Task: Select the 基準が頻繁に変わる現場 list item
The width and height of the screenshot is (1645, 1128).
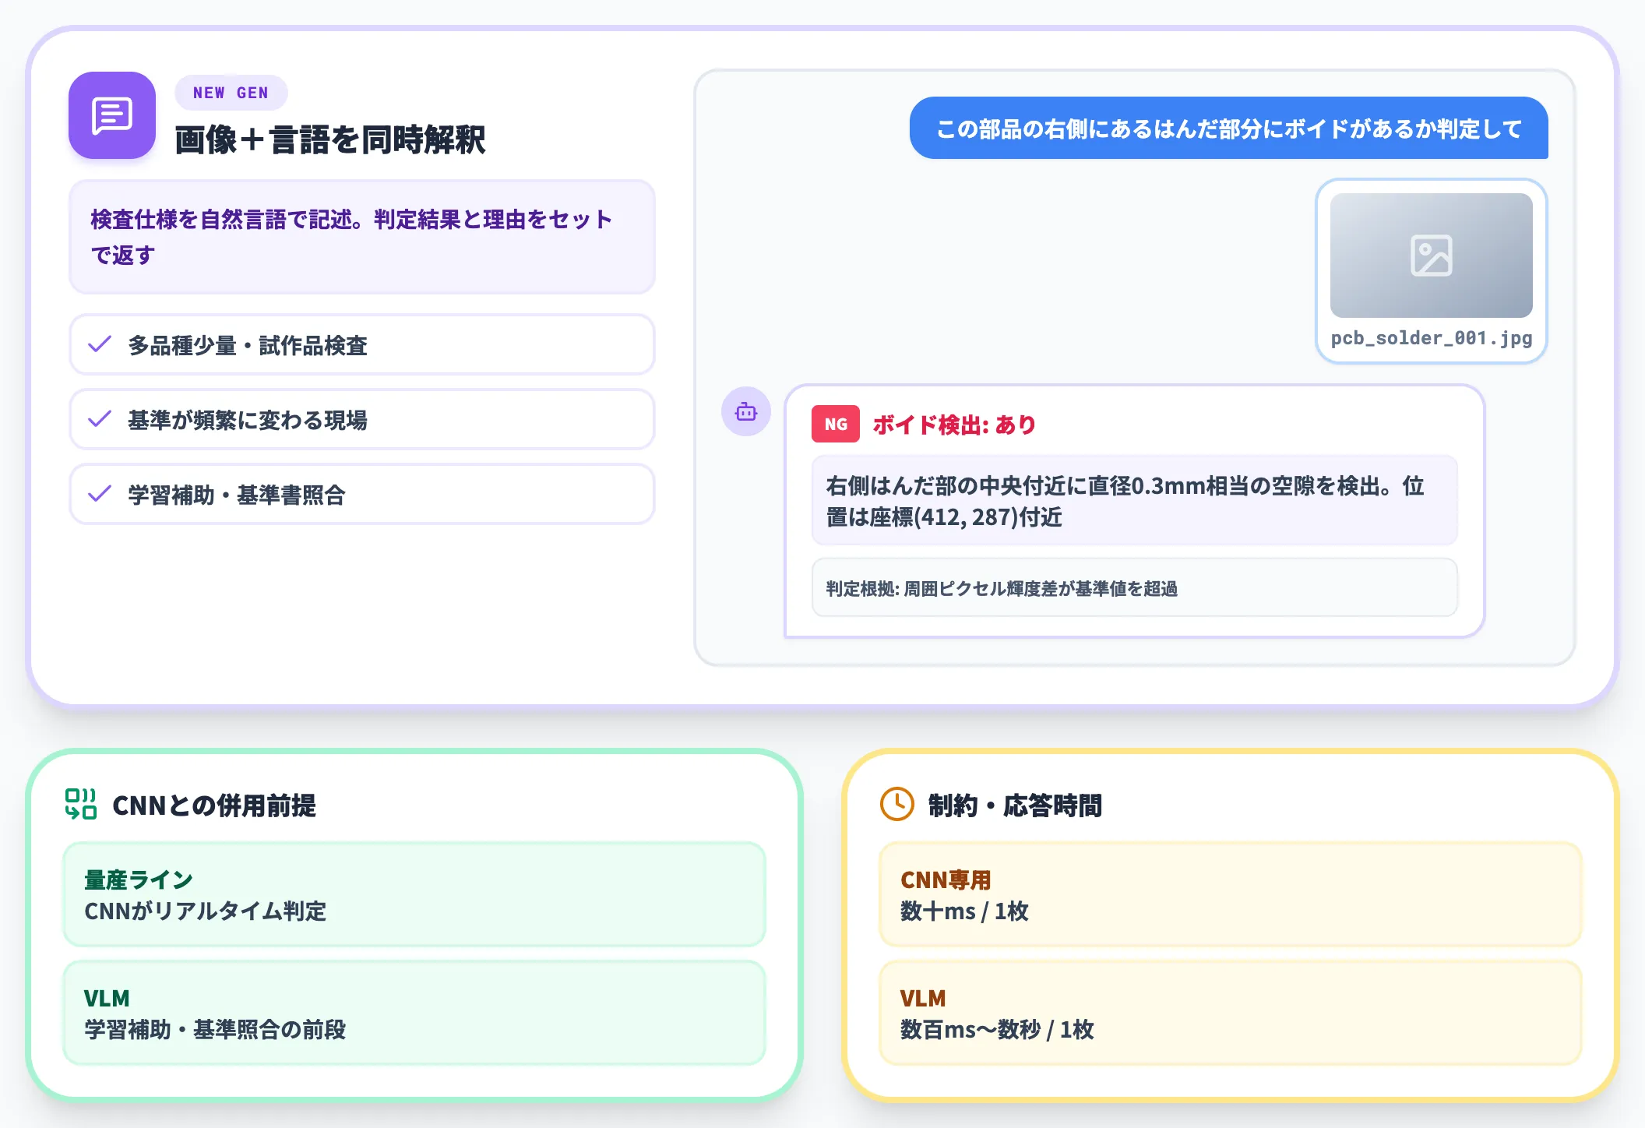Action: (362, 419)
